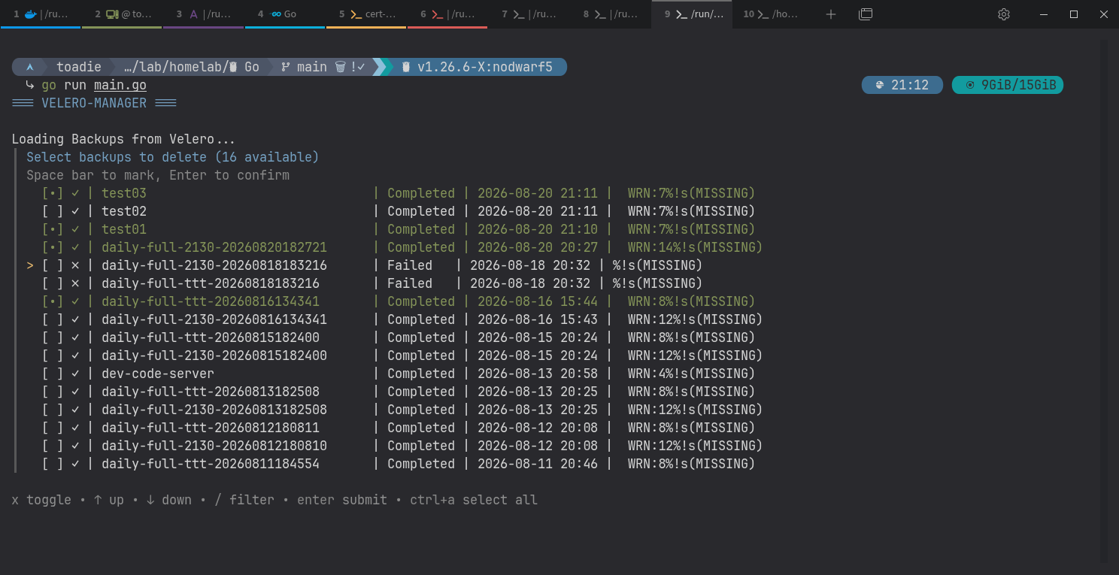The width and height of the screenshot is (1119, 575).
Task: Click the trash stash icon in prompt
Action: coord(340,67)
